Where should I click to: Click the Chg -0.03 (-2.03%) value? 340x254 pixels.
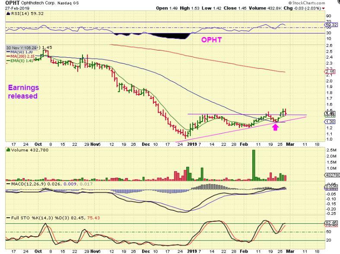[x=302, y=8]
